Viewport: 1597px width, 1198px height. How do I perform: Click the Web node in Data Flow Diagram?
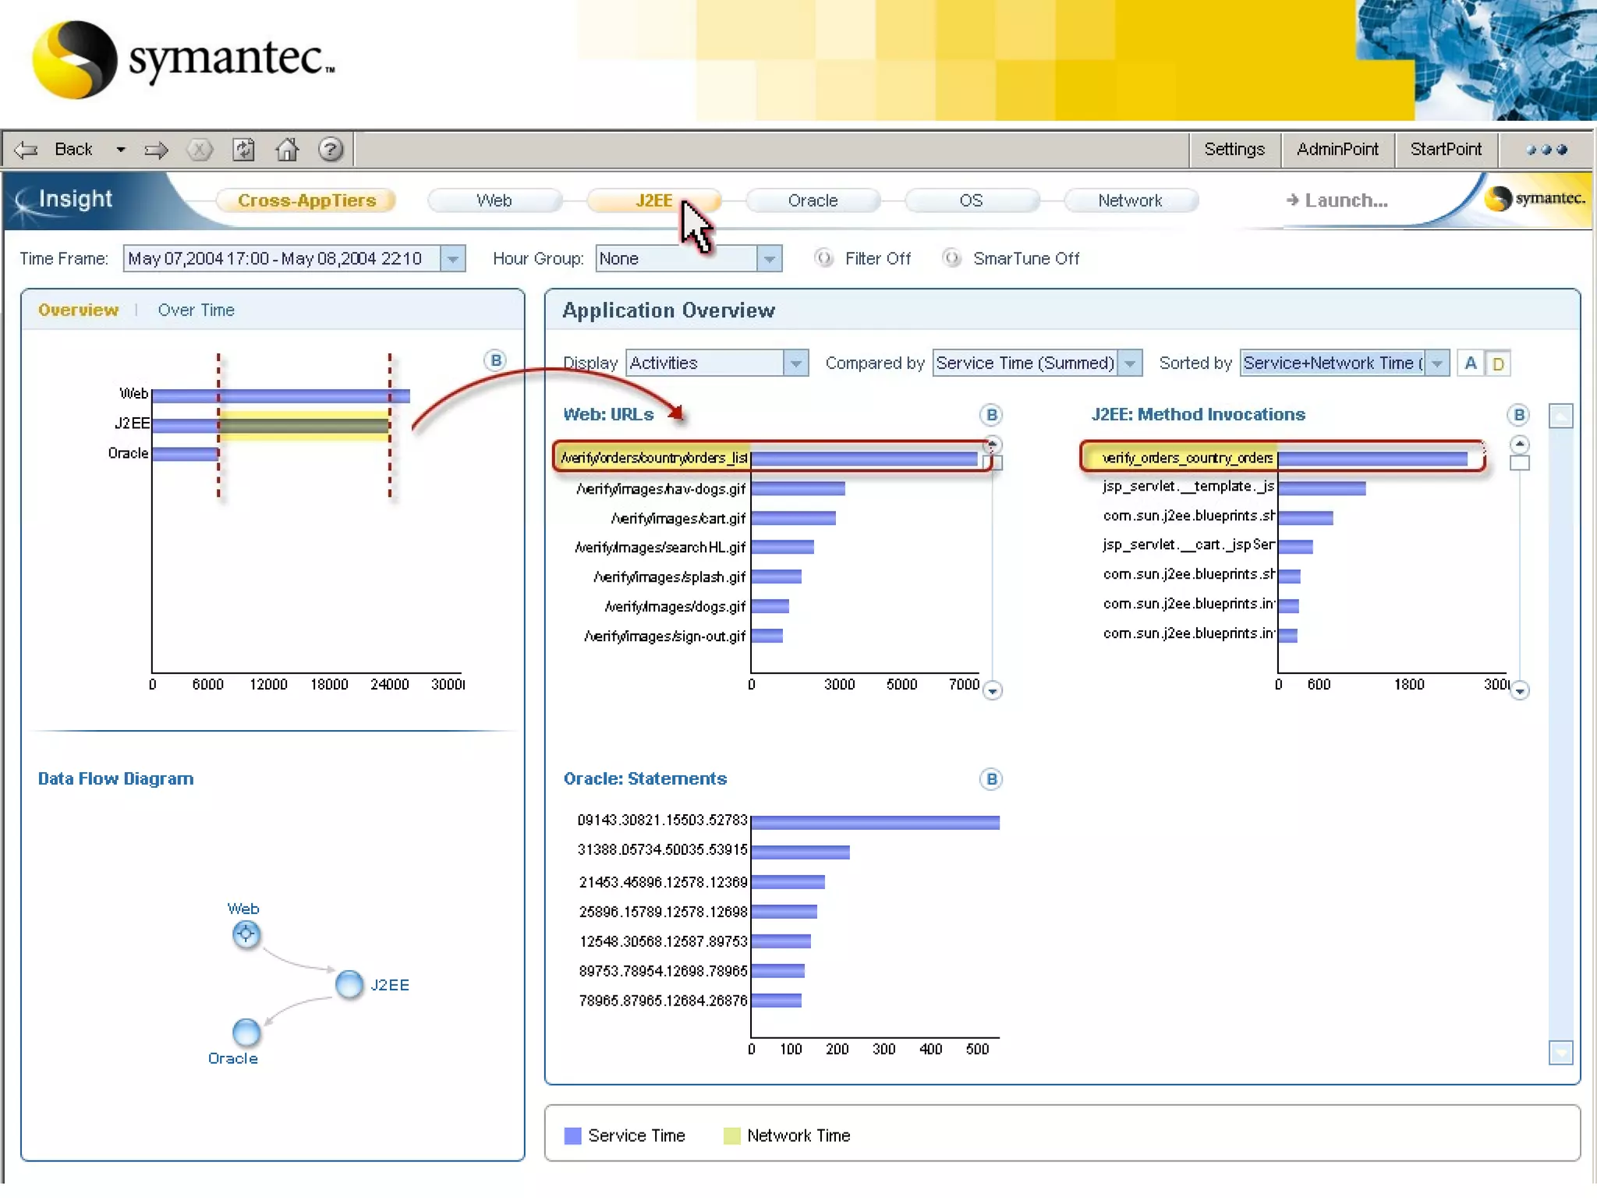pyautogui.click(x=246, y=934)
